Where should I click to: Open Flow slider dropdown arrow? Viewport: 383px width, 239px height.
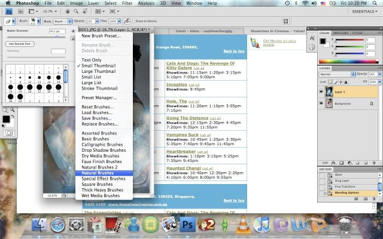tap(119, 22)
